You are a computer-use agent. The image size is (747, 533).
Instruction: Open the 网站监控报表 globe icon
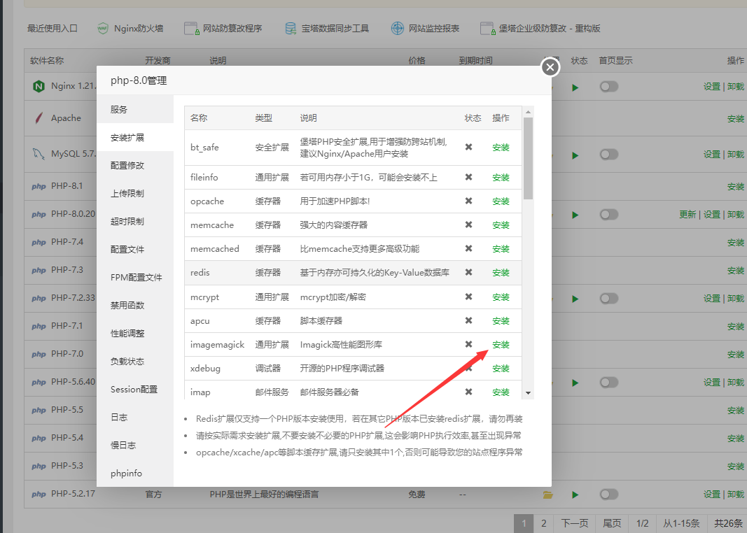(x=398, y=29)
